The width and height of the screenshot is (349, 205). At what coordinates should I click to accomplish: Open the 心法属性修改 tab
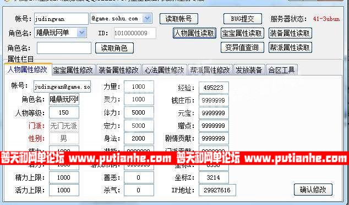165,70
